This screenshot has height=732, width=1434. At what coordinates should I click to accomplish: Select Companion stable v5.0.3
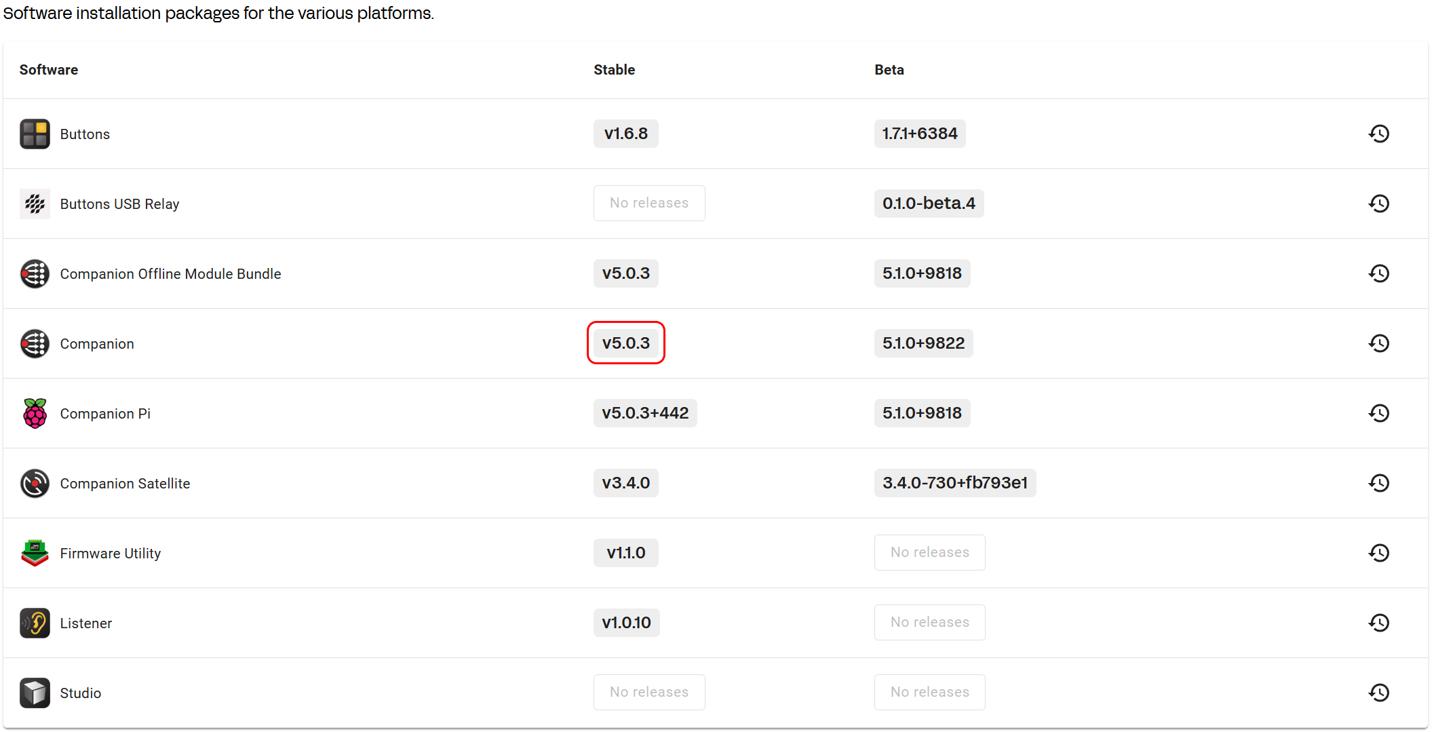[626, 343]
